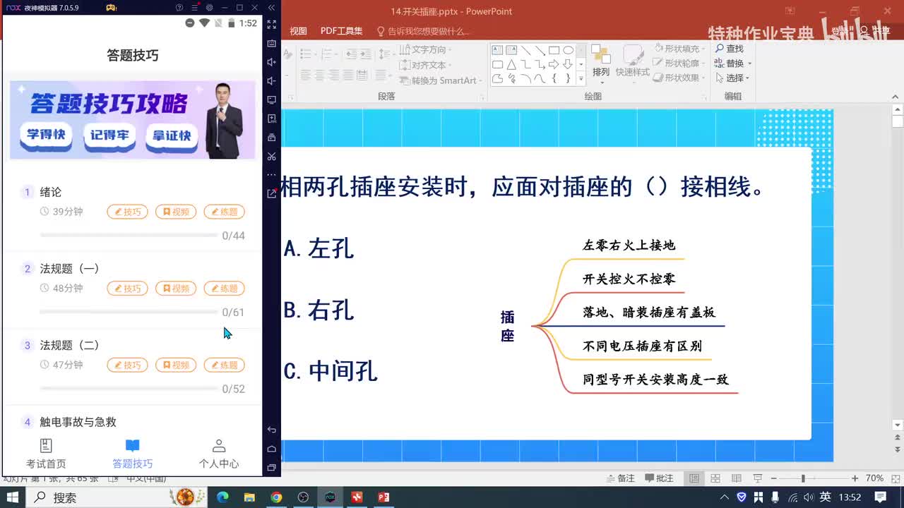Click the Nox volume down icon

coord(272,80)
